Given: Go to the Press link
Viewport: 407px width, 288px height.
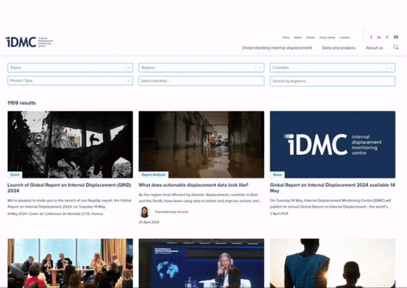Looking at the screenshot, I should (x=286, y=38).
